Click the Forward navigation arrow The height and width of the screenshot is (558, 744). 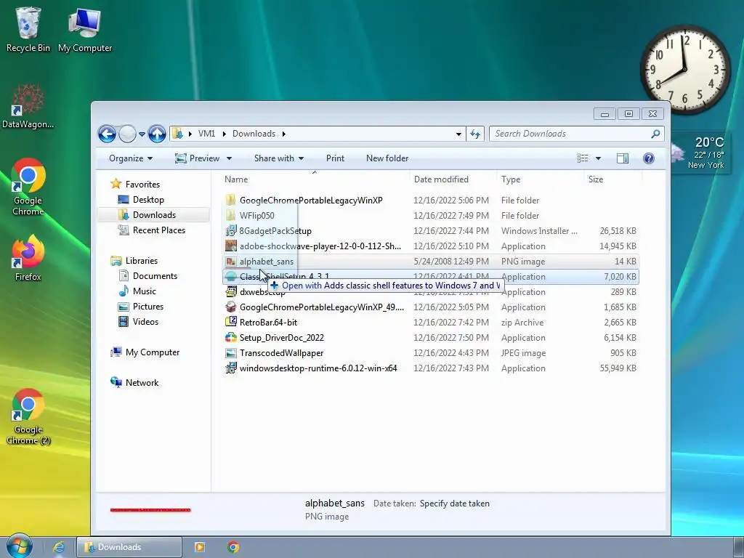127,134
